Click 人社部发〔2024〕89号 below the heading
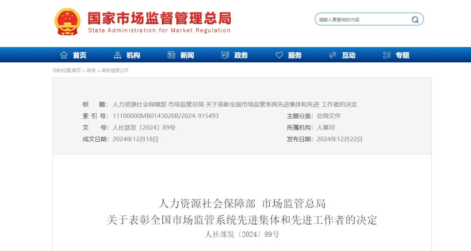 [x=242, y=234]
